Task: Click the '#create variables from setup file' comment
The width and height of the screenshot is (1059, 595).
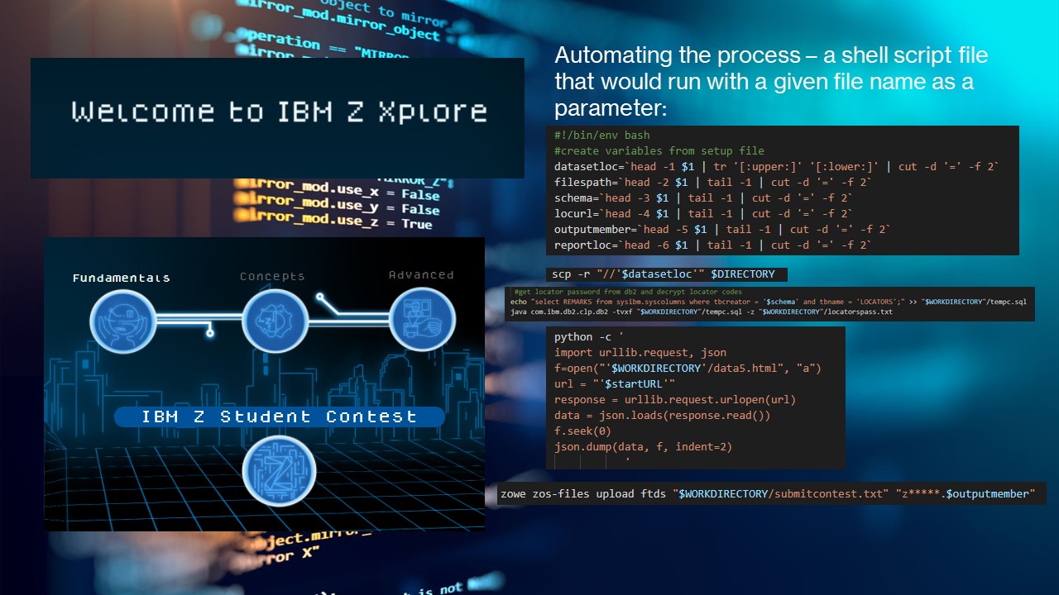Action: (x=659, y=150)
